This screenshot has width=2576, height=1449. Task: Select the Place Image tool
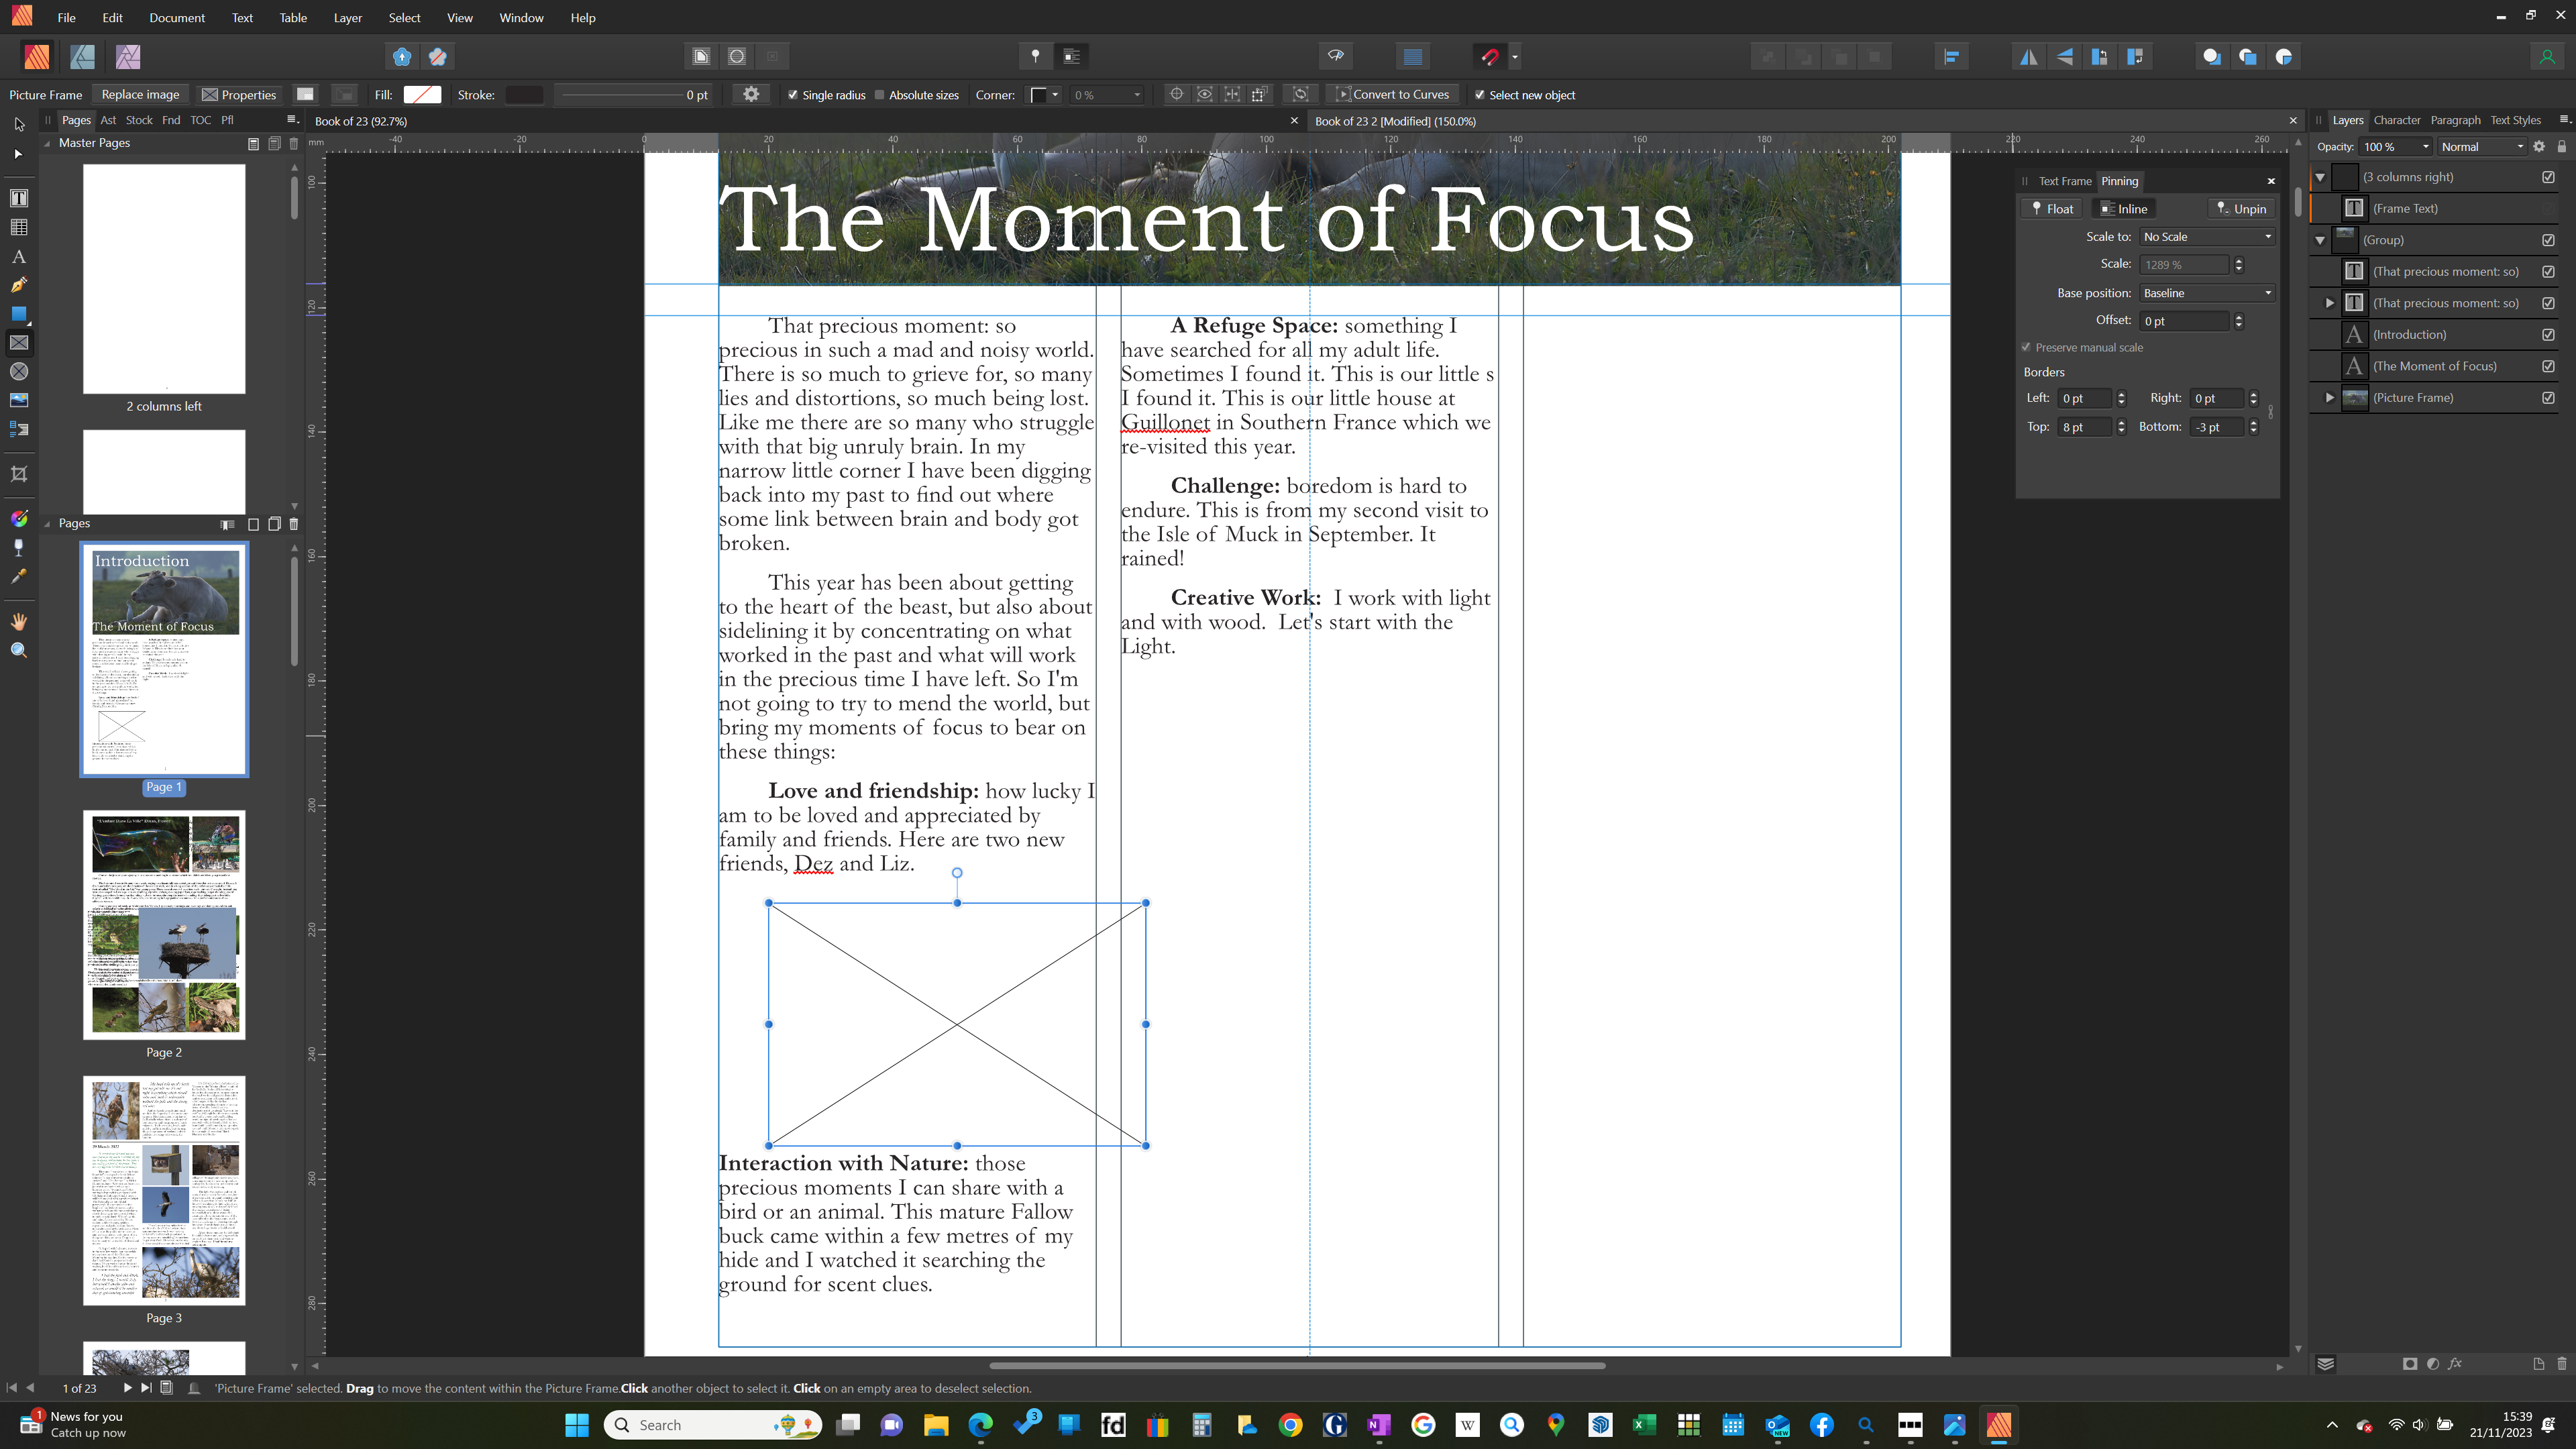point(18,400)
